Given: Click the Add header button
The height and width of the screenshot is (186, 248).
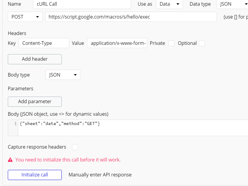Looking at the screenshot, I should pyautogui.click(x=35, y=59).
